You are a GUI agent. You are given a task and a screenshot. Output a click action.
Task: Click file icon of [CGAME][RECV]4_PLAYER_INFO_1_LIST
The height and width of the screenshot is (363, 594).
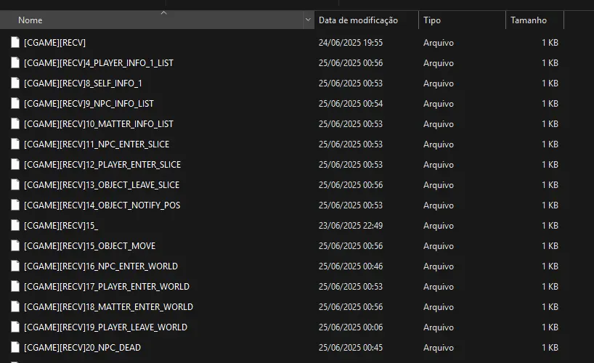15,63
